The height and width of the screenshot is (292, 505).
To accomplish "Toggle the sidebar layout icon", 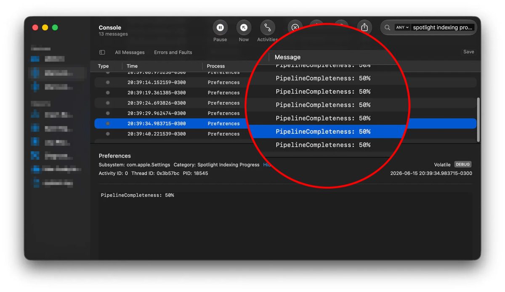I will click(x=102, y=53).
